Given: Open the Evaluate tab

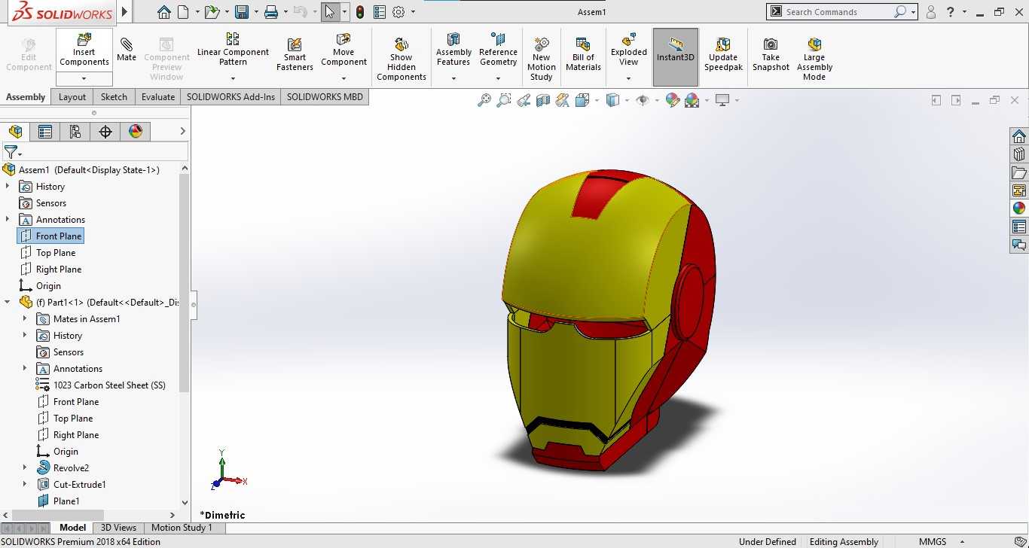Looking at the screenshot, I should (x=158, y=96).
